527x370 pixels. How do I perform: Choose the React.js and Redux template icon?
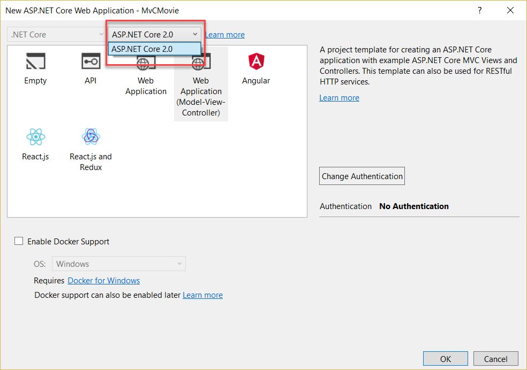pyautogui.click(x=91, y=136)
